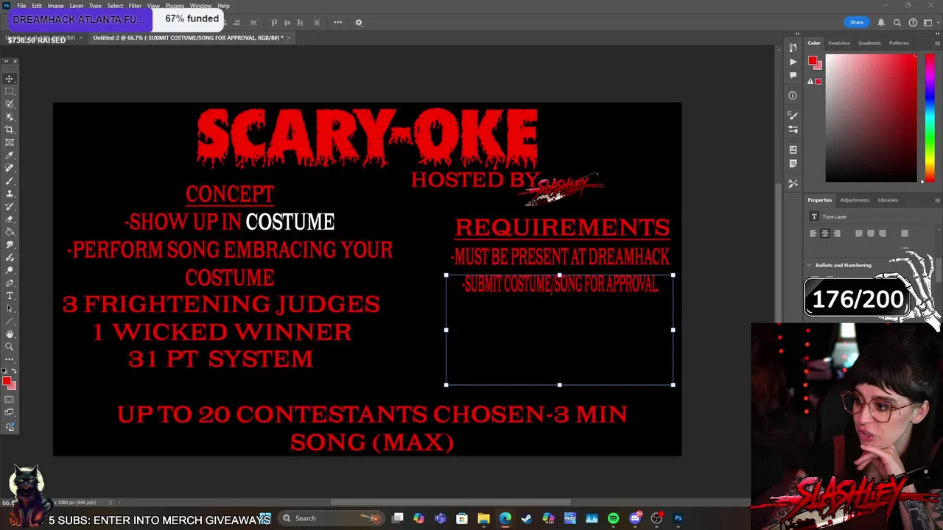This screenshot has width=943, height=530.
Task: Open the Window menu
Action: click(200, 6)
